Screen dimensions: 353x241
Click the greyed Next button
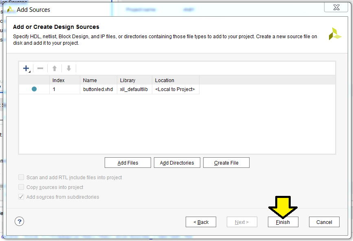pos(242,222)
